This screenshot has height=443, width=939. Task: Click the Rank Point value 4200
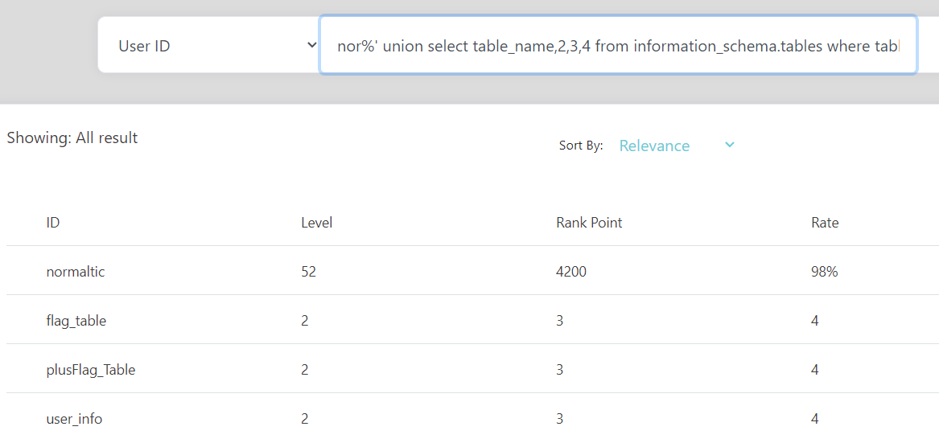click(571, 272)
